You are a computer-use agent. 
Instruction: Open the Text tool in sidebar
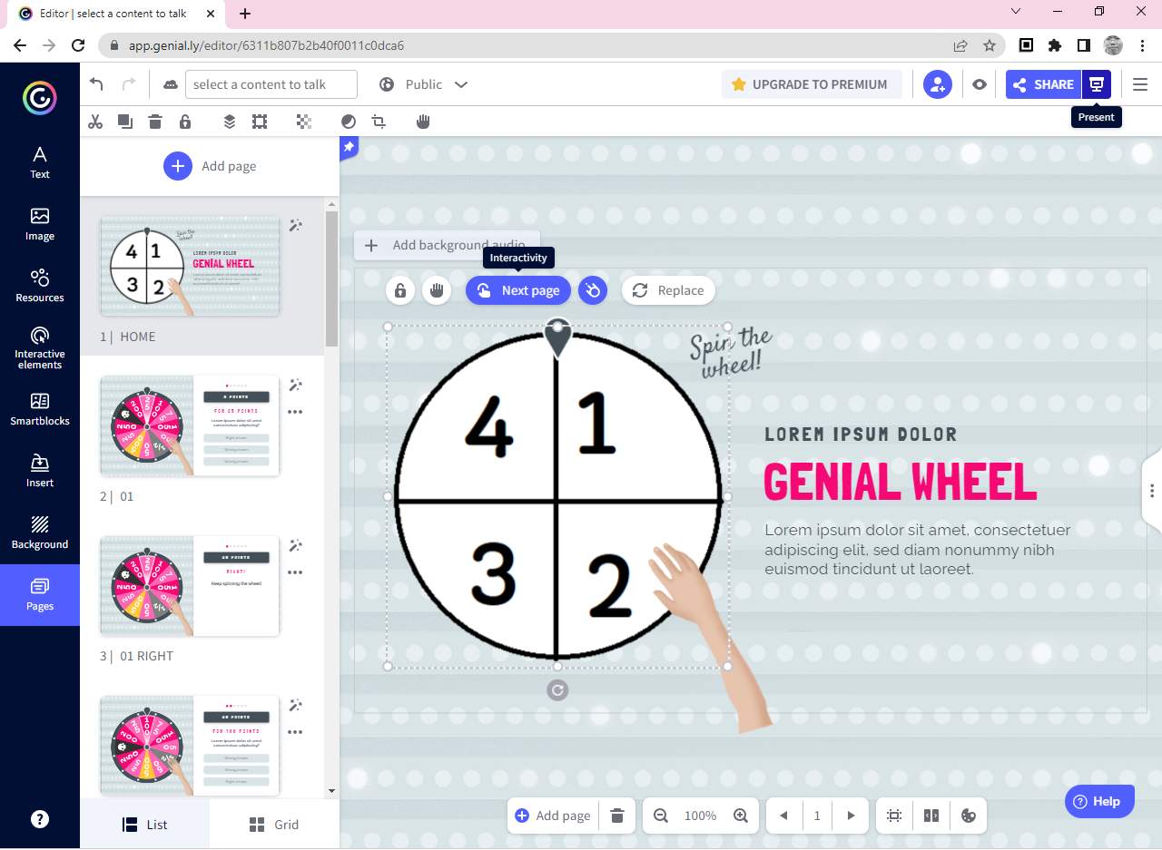40,161
